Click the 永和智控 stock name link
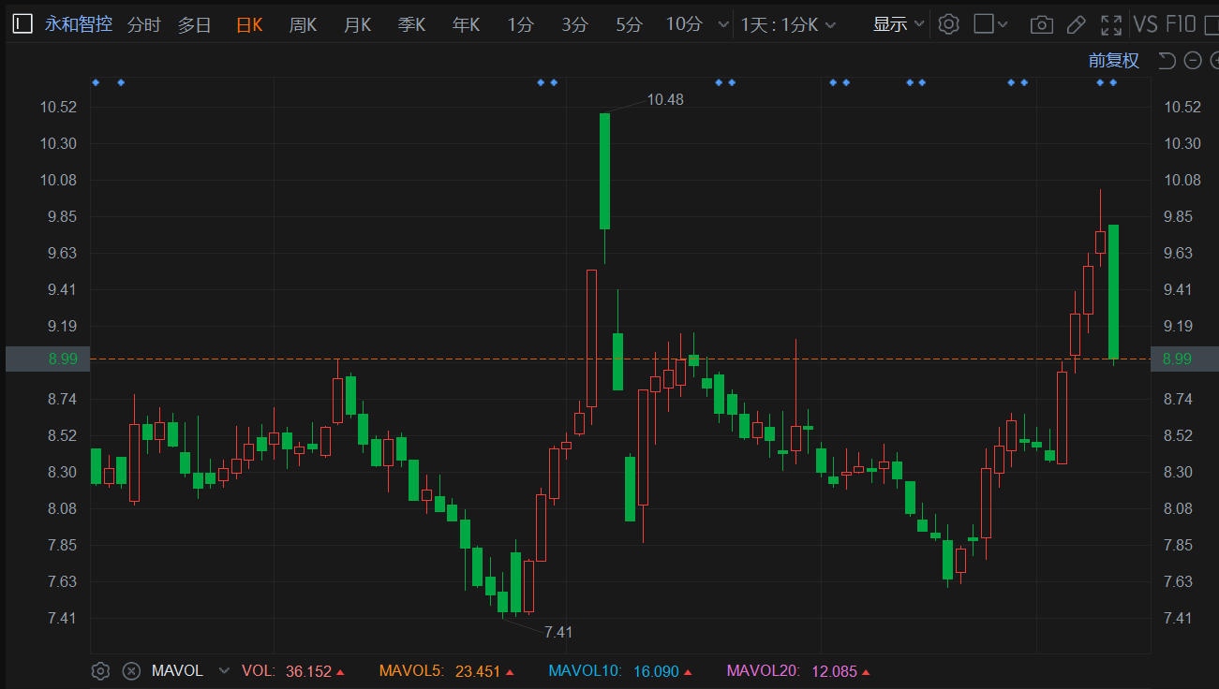This screenshot has width=1219, height=689. tap(79, 24)
